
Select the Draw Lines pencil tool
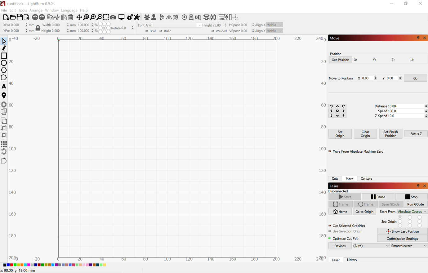[x=4, y=48]
